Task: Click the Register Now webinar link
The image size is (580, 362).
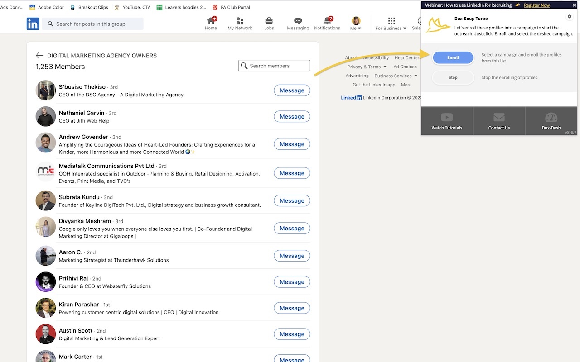Action: pos(536,5)
